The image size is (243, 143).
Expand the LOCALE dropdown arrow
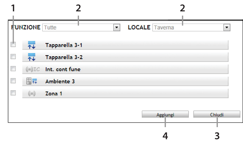[227, 28]
